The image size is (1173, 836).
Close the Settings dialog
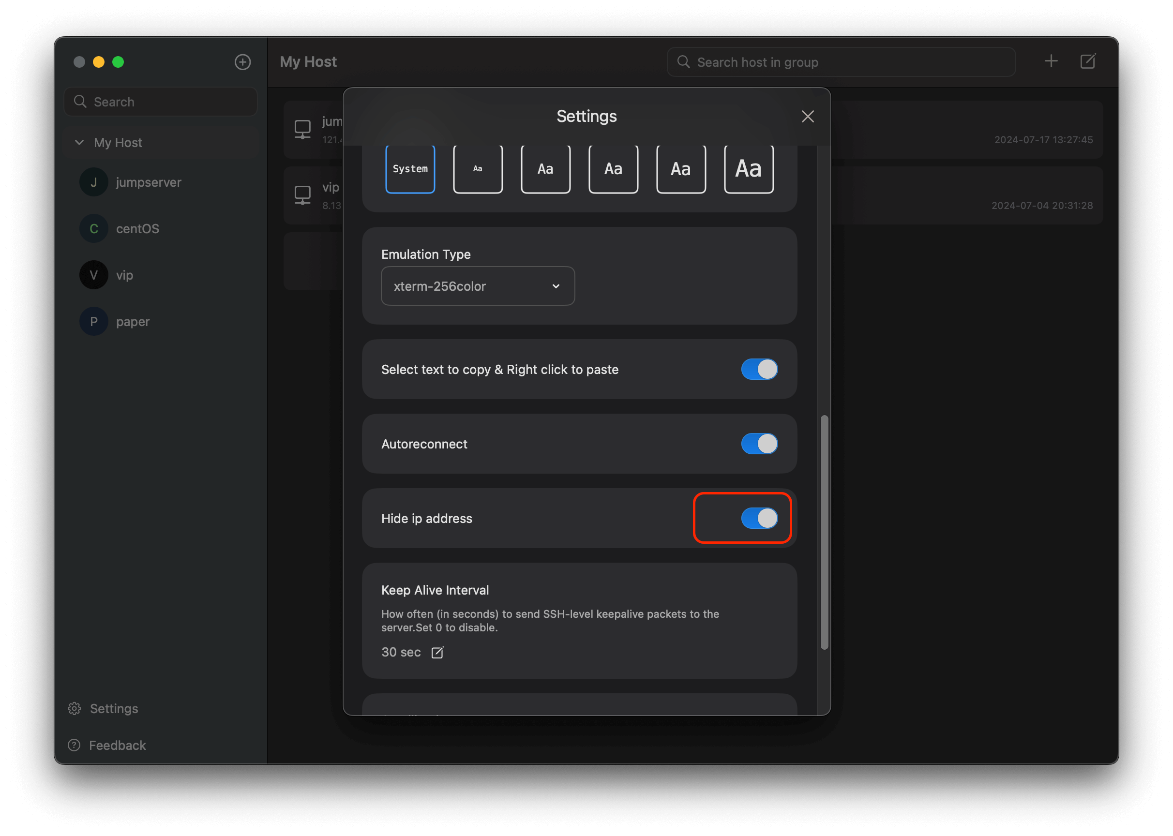pyautogui.click(x=807, y=117)
